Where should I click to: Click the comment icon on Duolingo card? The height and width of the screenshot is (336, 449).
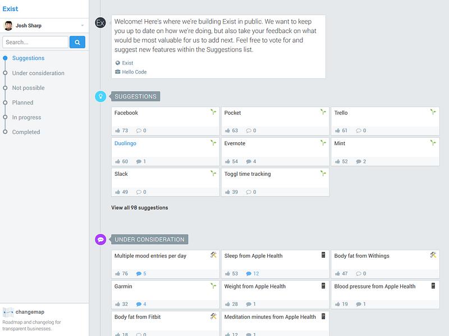click(139, 161)
